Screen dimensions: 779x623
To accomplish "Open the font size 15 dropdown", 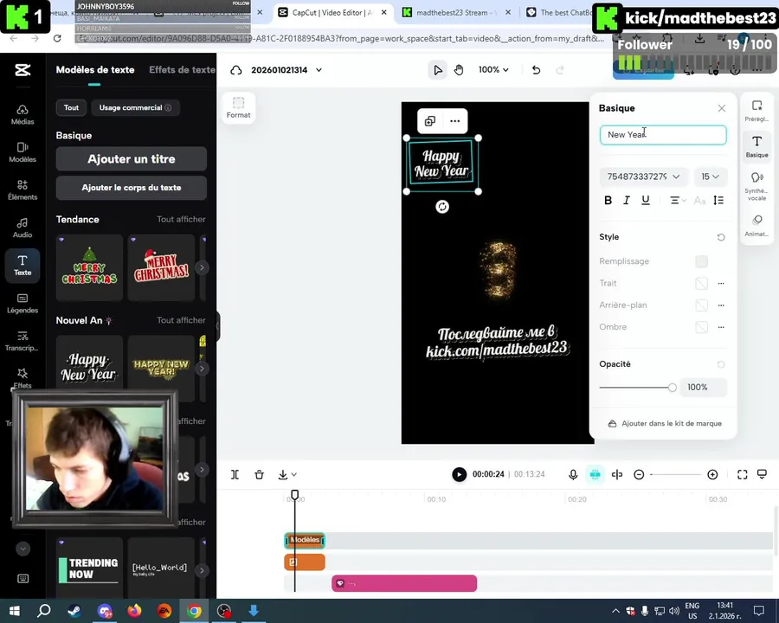I will [710, 177].
